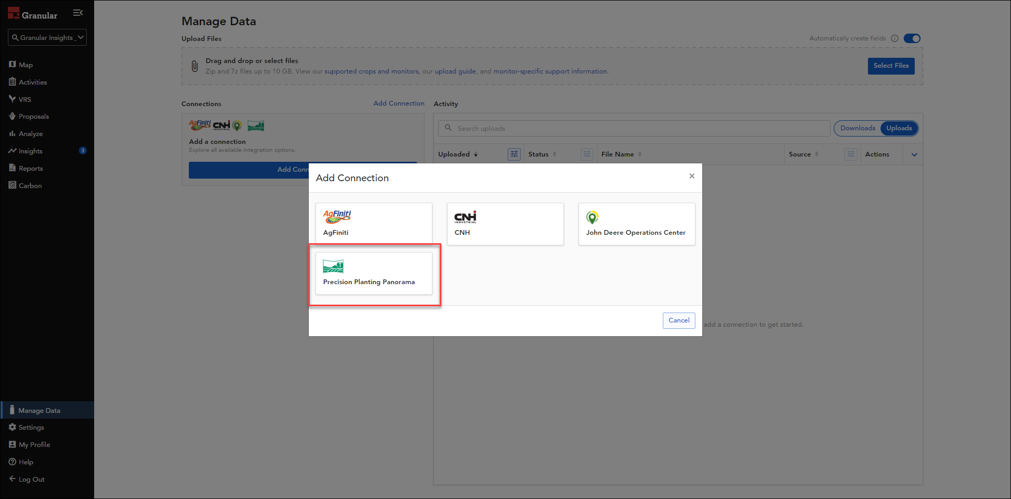This screenshot has height=499, width=1011.
Task: Click the Analyze bar chart icon
Action: click(x=12, y=133)
